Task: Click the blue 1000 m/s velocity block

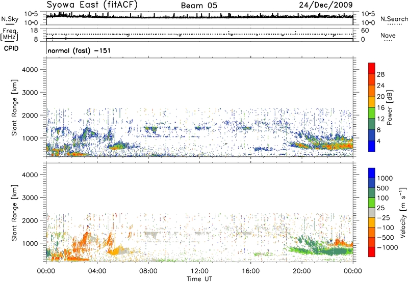Action: 372,173
